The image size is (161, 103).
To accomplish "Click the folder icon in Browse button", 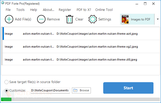I will (75, 90).
